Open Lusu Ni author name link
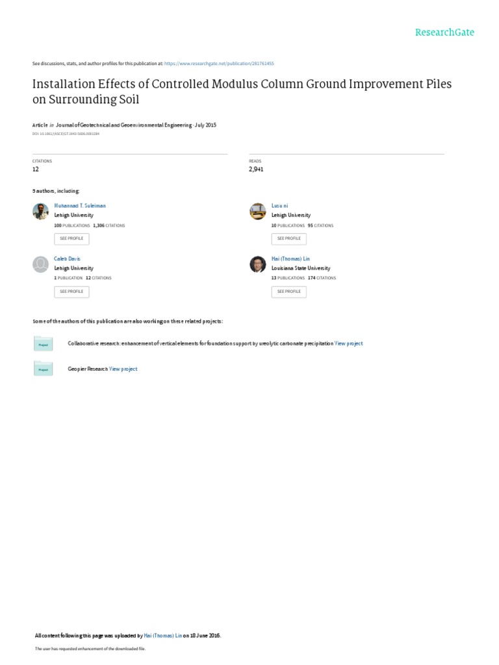 279,205
